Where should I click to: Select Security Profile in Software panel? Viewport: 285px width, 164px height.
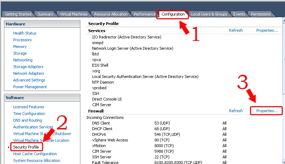click(x=26, y=147)
